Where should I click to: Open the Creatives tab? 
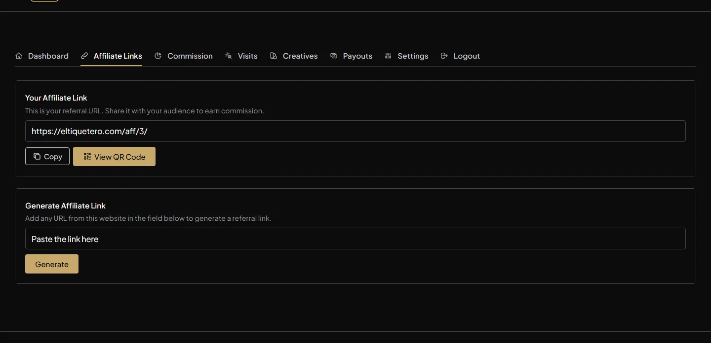point(294,56)
